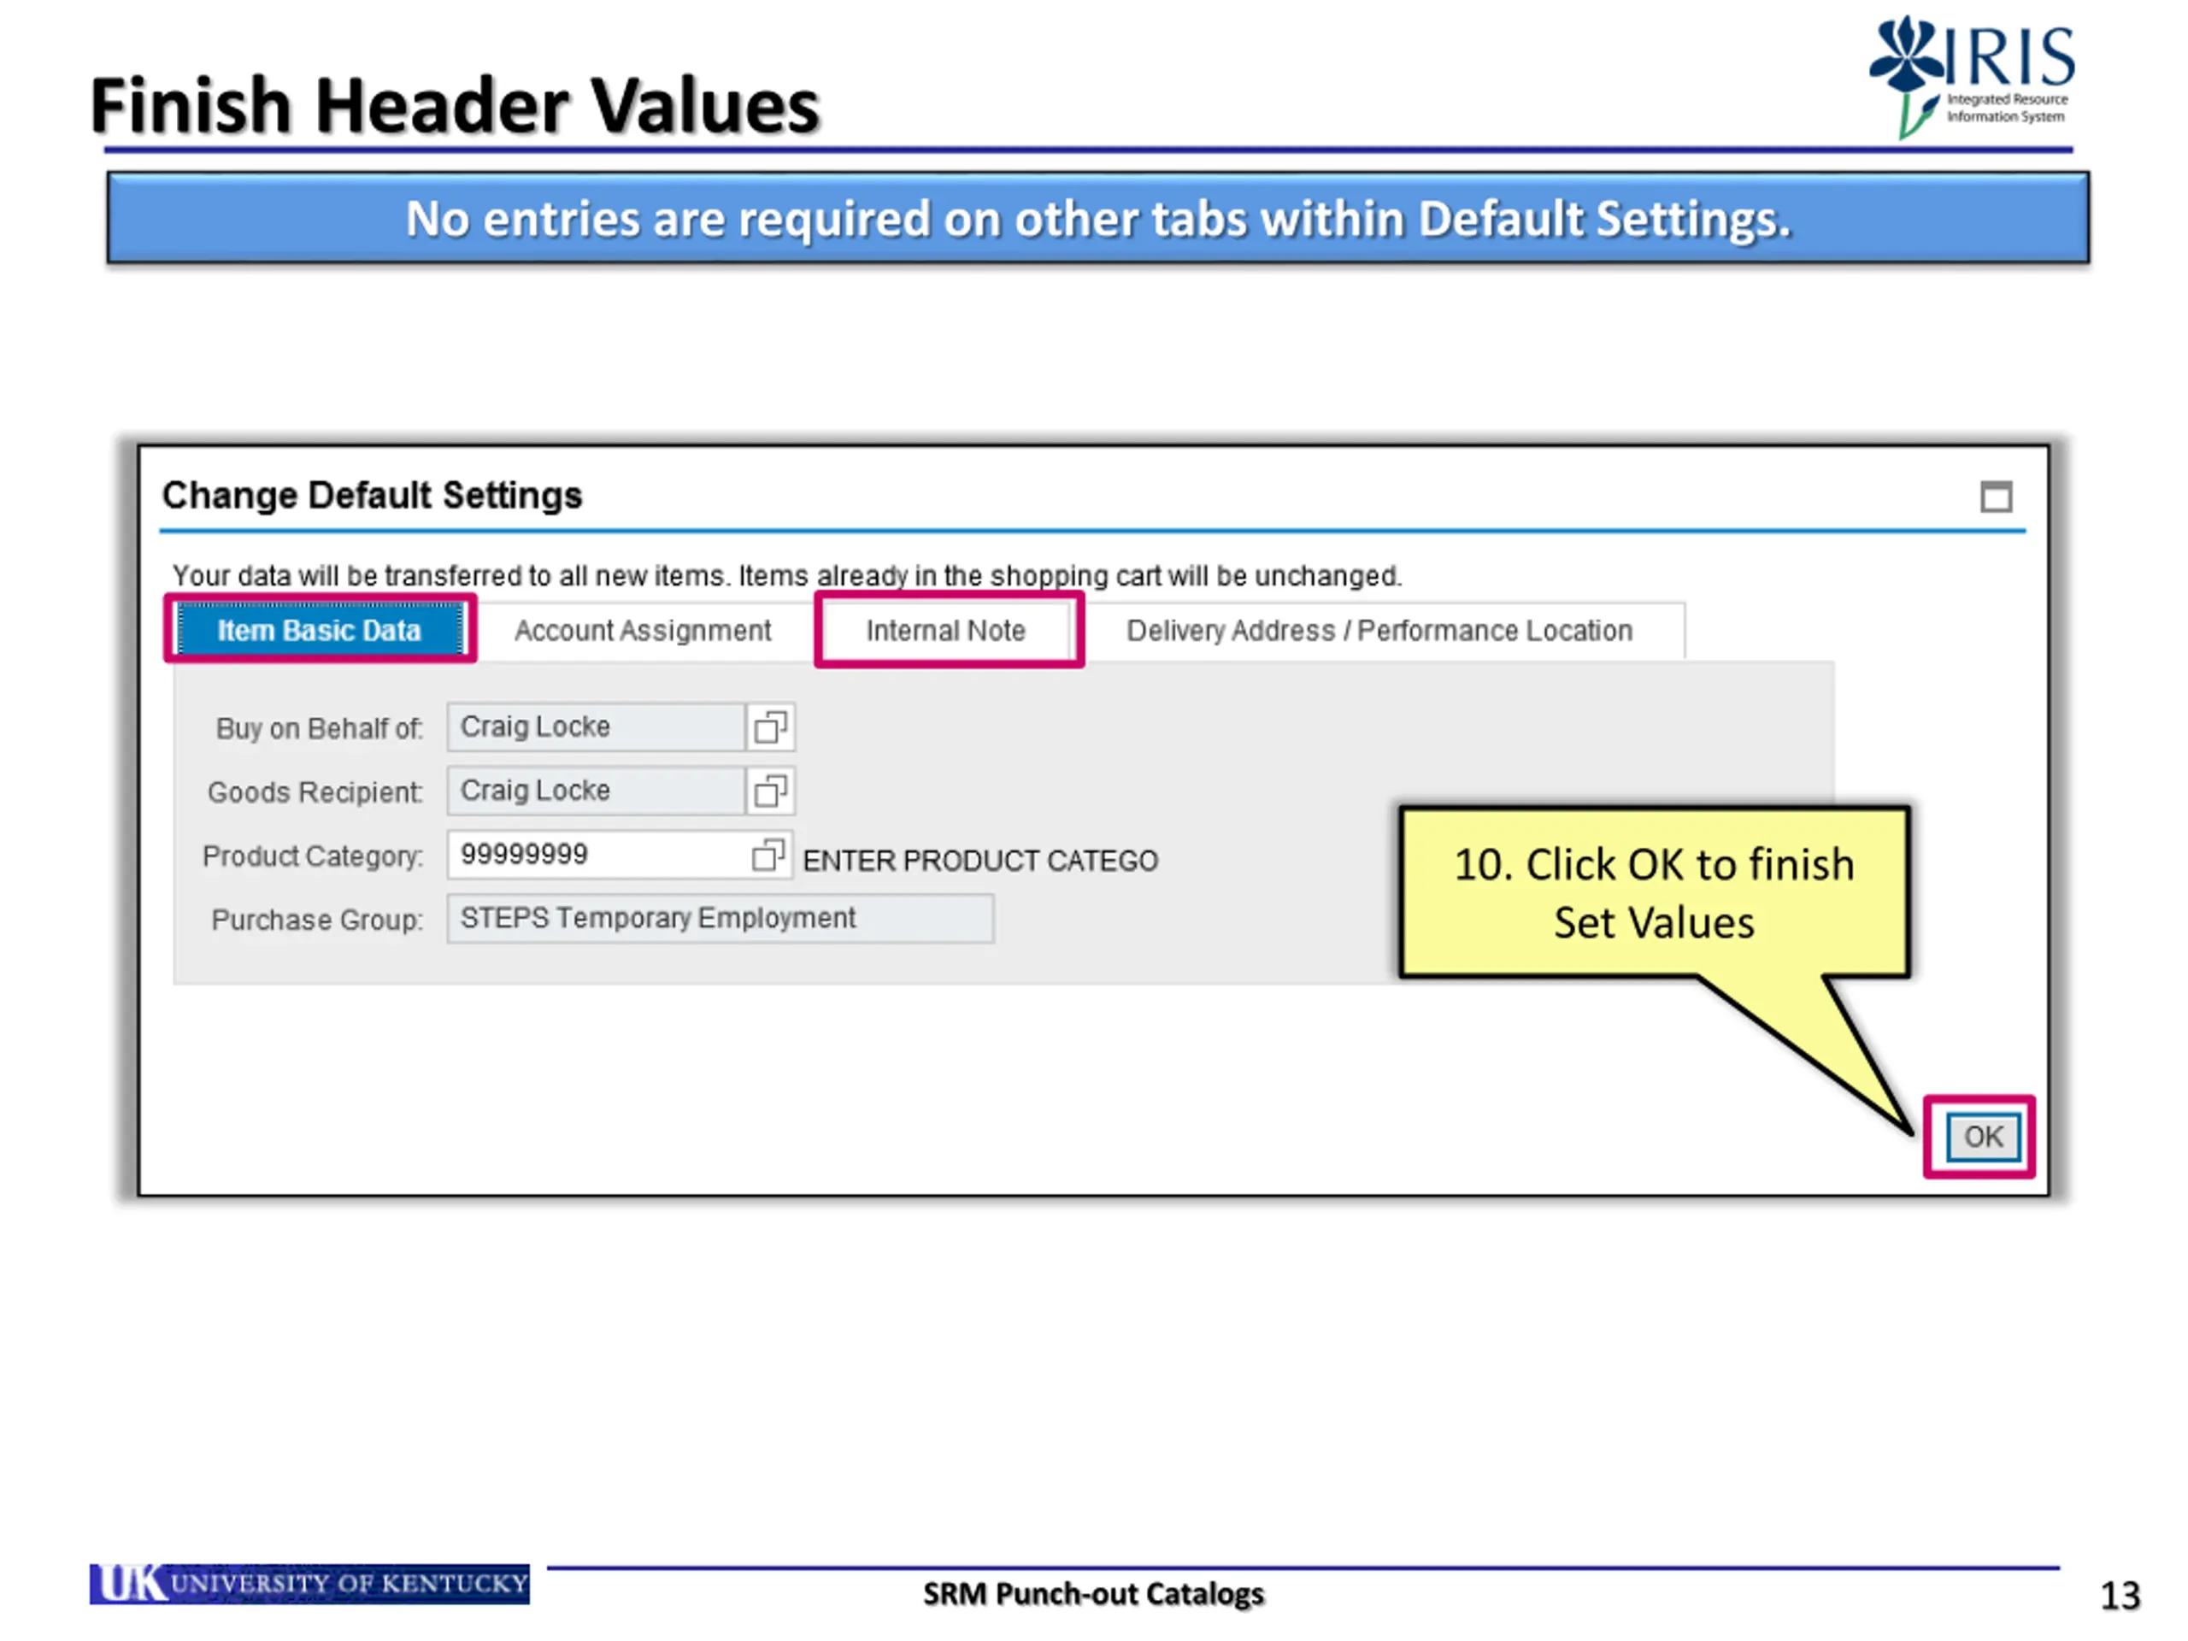2188x1641 pixels.
Task: Click the data transfer notice text
Action: pyautogui.click(x=786, y=576)
